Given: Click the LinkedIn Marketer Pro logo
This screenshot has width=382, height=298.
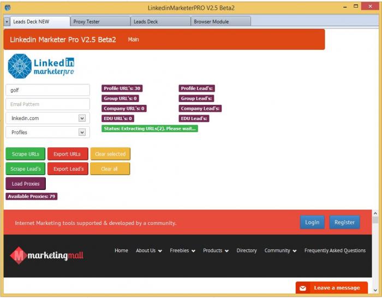Looking at the screenshot, I should pyautogui.click(x=41, y=66).
